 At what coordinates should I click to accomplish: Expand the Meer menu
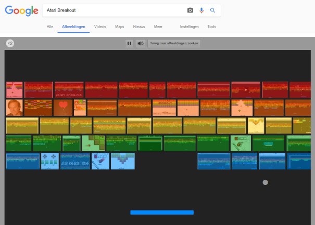[x=158, y=27]
